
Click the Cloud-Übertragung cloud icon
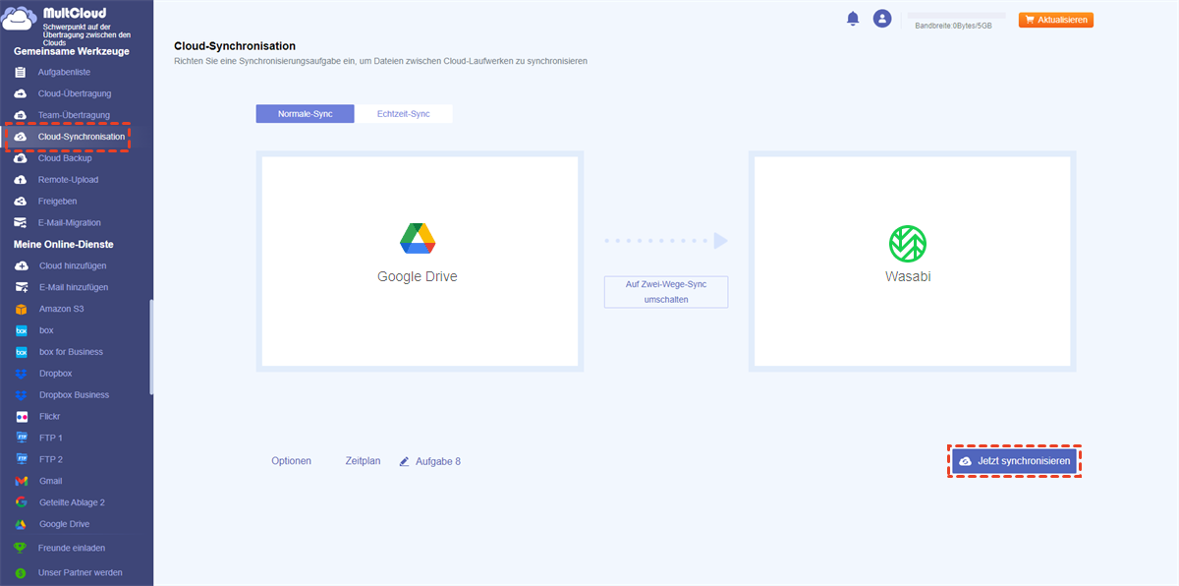pyautogui.click(x=21, y=93)
